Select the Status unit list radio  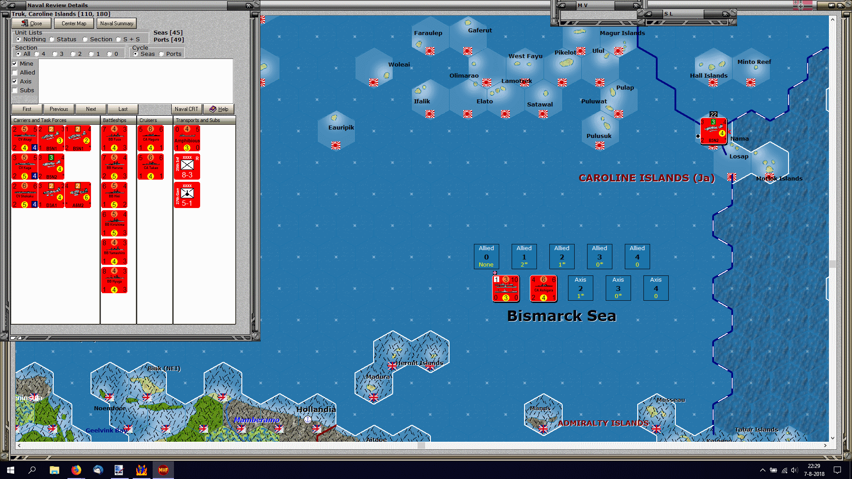click(x=52, y=39)
